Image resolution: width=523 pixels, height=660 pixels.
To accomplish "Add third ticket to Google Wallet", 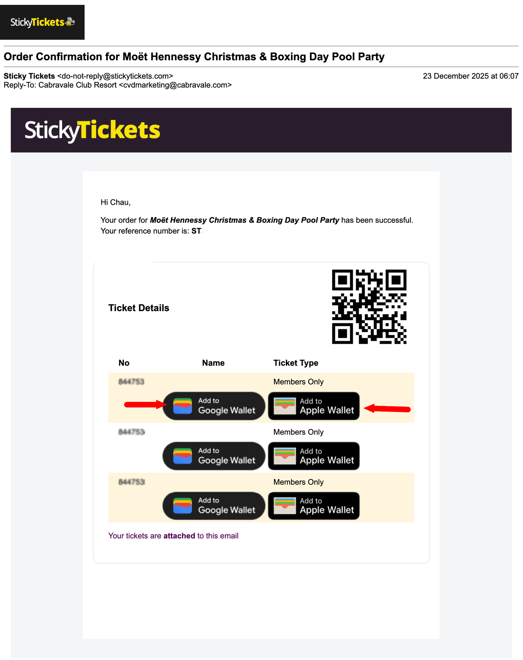I will click(x=214, y=506).
